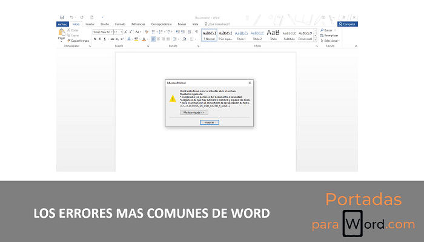This screenshot has height=242, width=424.
Task: Click the bullet list icon
Action: [153, 32]
